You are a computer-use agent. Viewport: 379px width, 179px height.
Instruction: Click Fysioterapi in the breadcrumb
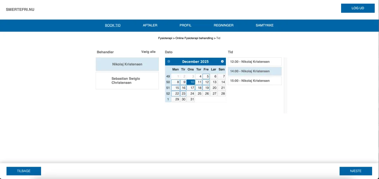(165, 38)
